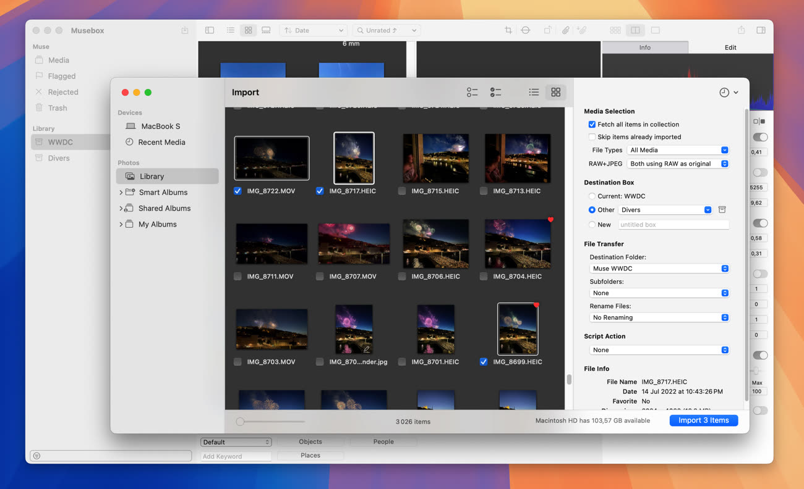Click the paperclip icon in Musebox toolbar
This screenshot has height=489, width=804.
pos(565,30)
